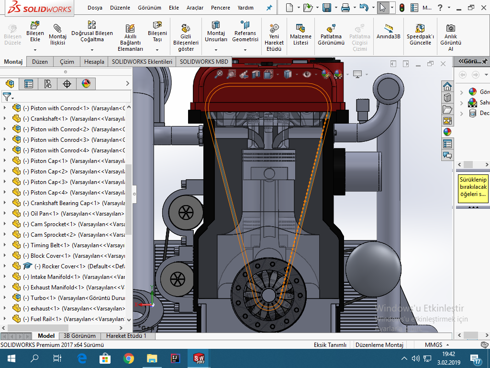This screenshot has width=490, height=368.
Task: Expand Timing Belt<1> tree node
Action: pos(4,245)
